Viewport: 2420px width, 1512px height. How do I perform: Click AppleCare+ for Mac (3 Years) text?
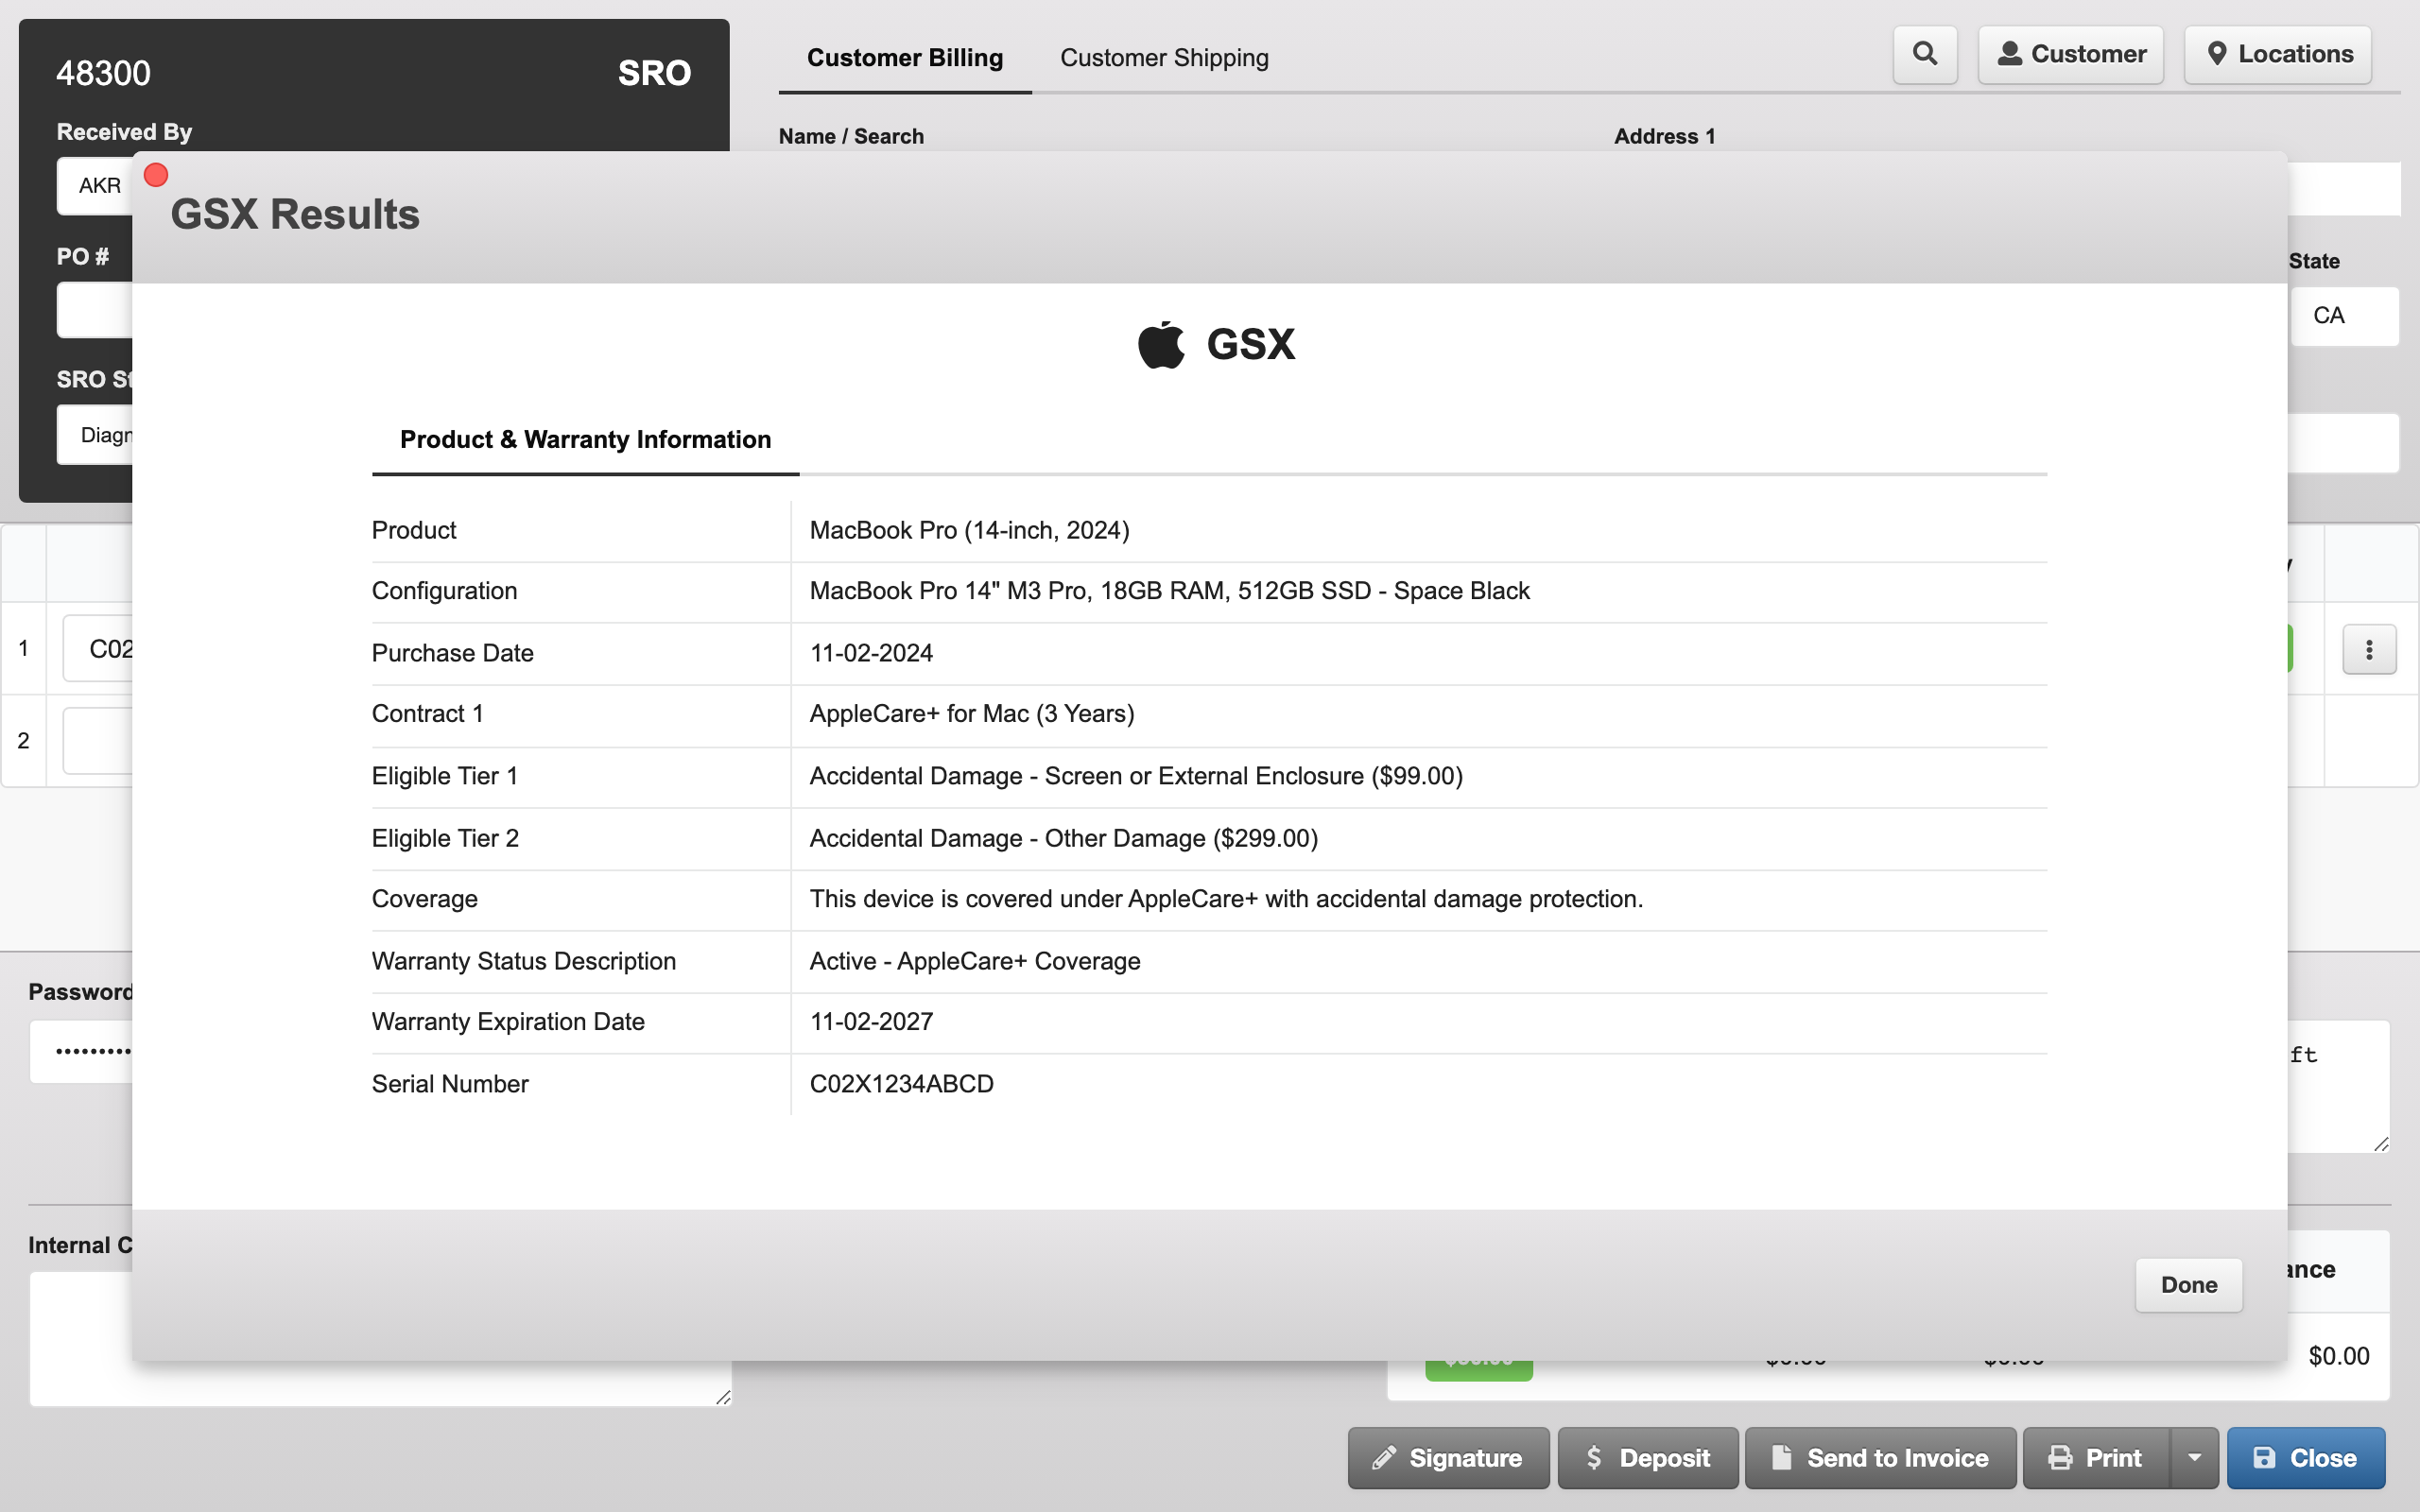[971, 714]
